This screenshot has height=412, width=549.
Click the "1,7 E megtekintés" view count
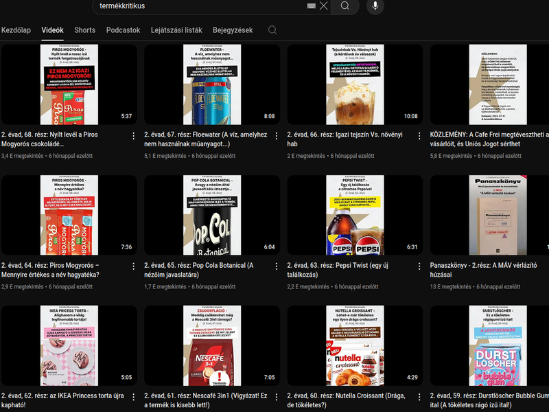click(x=165, y=286)
